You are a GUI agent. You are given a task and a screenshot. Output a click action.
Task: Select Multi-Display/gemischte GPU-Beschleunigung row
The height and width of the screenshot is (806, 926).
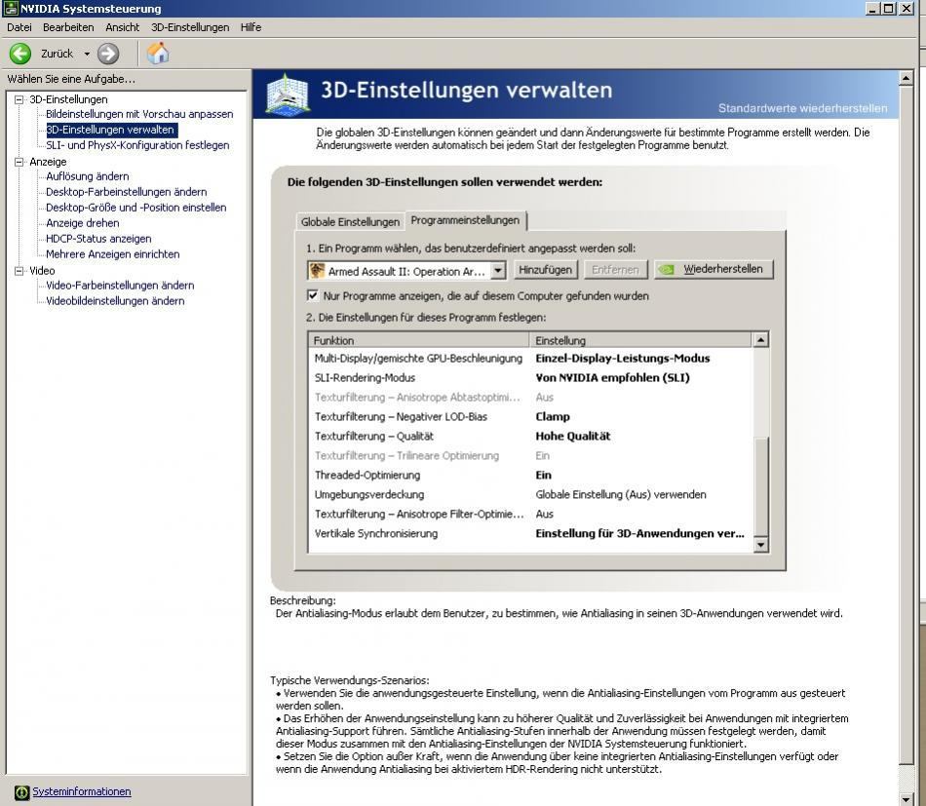coord(530,359)
